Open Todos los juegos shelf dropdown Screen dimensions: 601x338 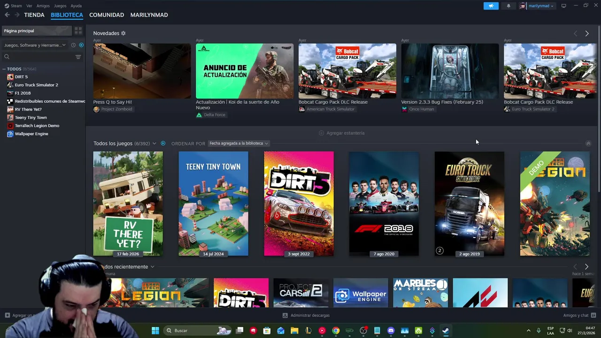pos(154,143)
